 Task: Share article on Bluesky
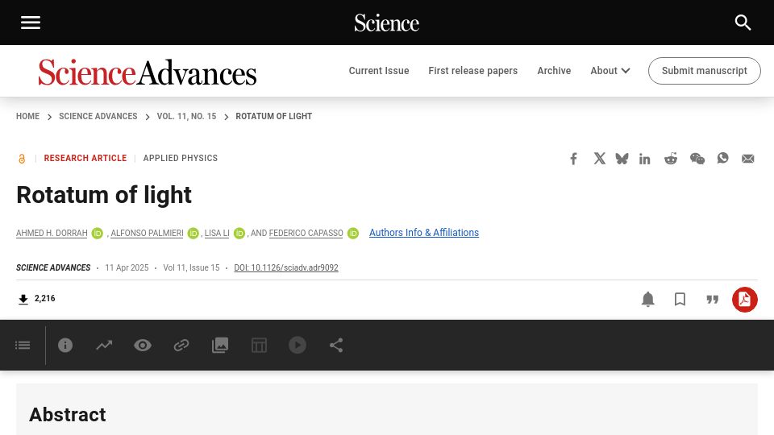[622, 159]
